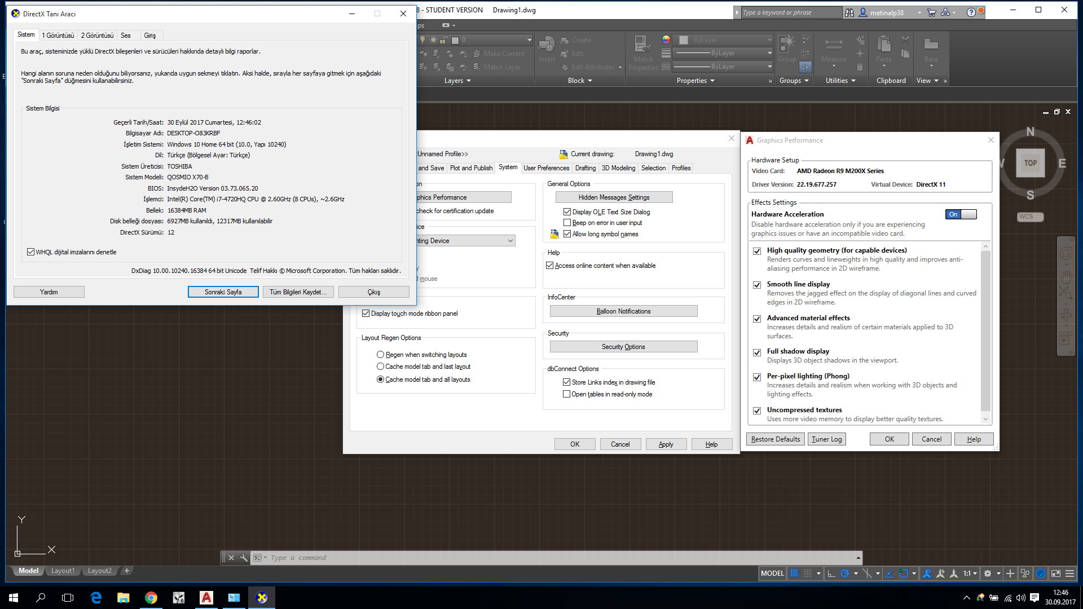Switch to the User Preferences tab
1083x609 pixels.
point(546,167)
